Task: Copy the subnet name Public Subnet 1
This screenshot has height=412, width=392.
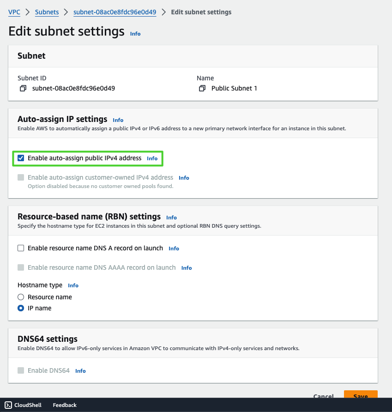Action: click(x=202, y=88)
